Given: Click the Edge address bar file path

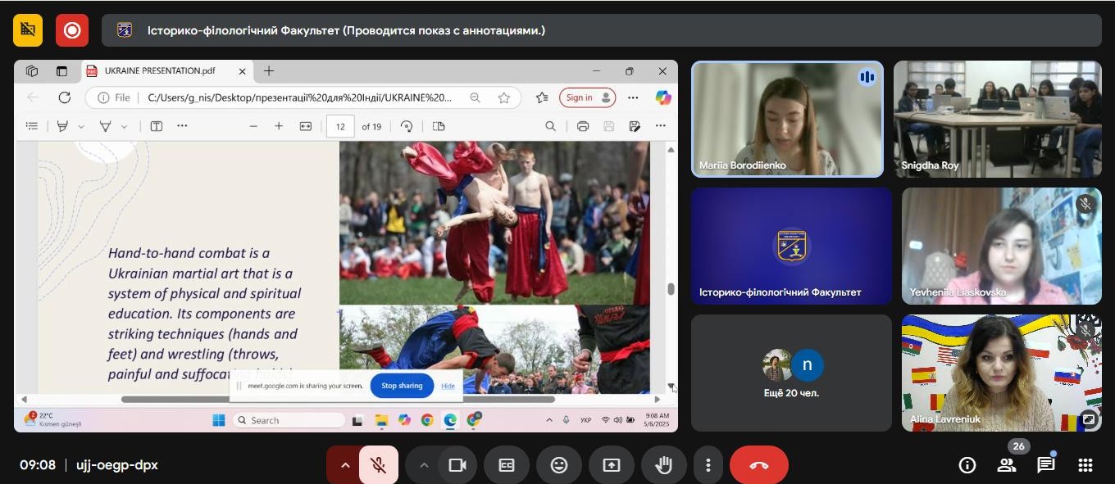Looking at the screenshot, I should tap(299, 97).
